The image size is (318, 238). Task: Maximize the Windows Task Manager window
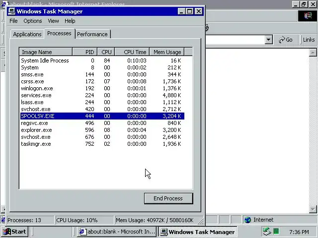(x=190, y=11)
